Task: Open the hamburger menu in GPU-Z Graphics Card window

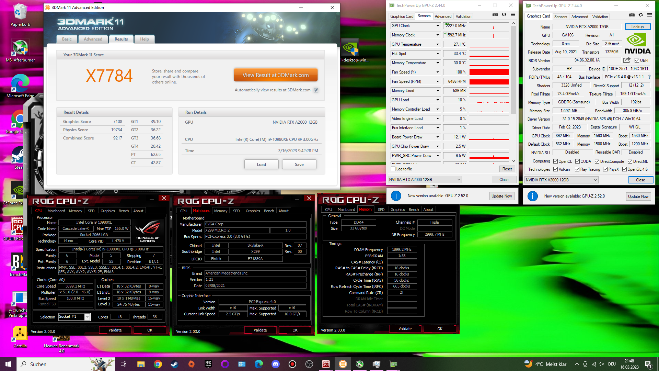Action: [649, 15]
